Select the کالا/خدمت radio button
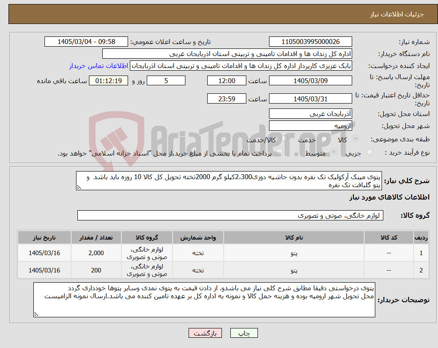 [x=284, y=139]
